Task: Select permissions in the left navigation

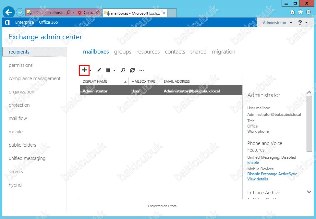Action: (x=20, y=65)
